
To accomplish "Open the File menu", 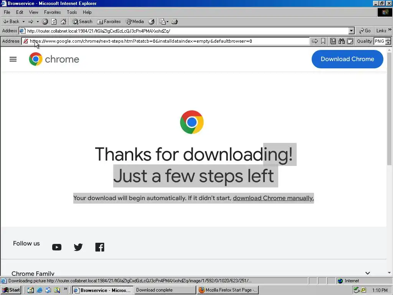I will [7, 12].
